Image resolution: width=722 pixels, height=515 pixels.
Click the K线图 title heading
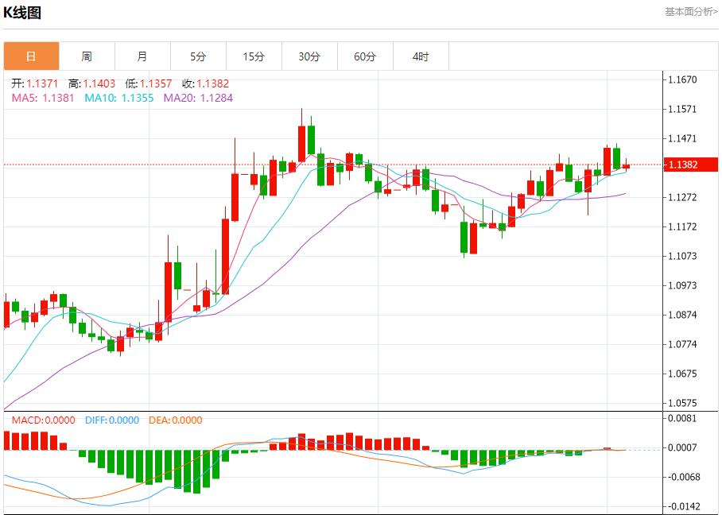22,13
